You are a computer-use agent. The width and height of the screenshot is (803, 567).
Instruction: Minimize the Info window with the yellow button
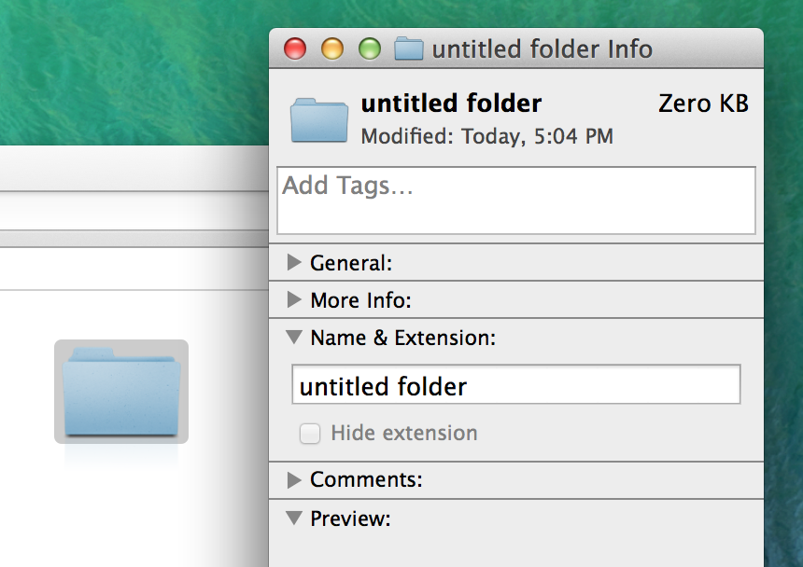332,48
